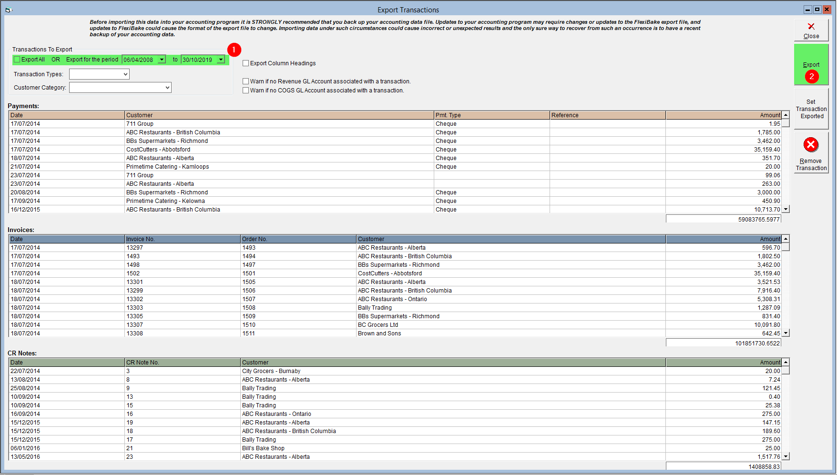Enable warning for missing Revenue GL Account
The image size is (837, 475).
coord(246,81)
